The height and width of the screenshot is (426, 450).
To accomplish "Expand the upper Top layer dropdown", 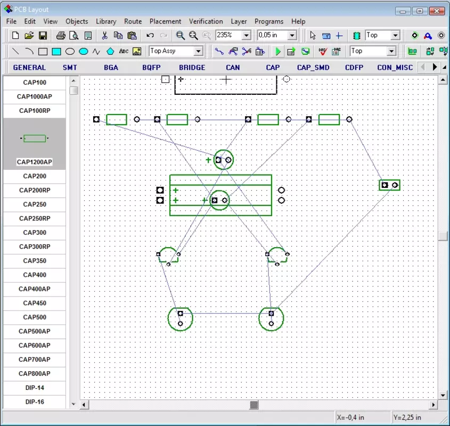I will pyautogui.click(x=396, y=35).
